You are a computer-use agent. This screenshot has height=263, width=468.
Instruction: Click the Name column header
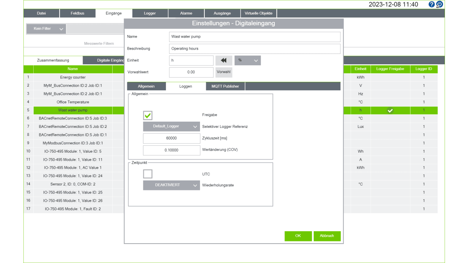73,69
